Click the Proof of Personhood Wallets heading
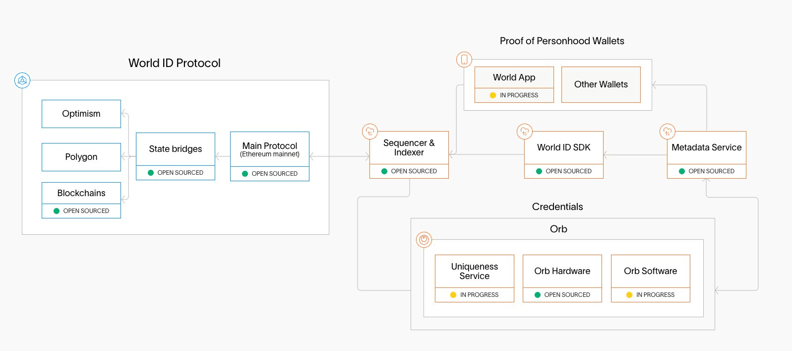The image size is (792, 351). pos(562,41)
